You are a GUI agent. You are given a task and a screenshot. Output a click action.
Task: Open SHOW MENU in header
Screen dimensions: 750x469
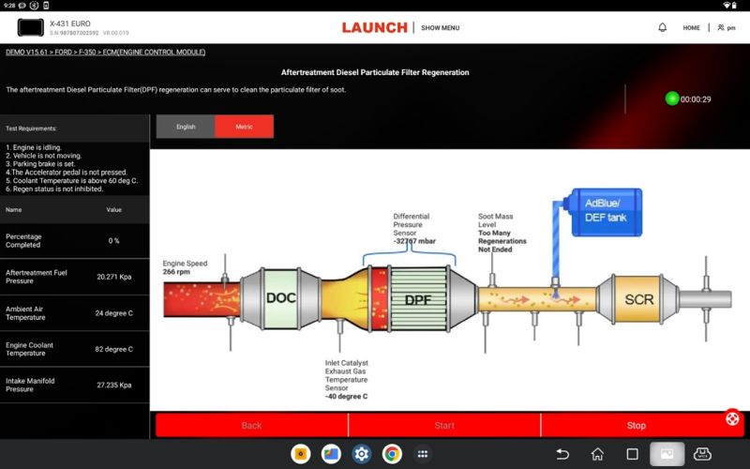coord(440,28)
